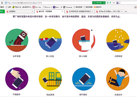Click the boy sitting on phone illustration
Screen dimensions: 137x97
point(118,79)
